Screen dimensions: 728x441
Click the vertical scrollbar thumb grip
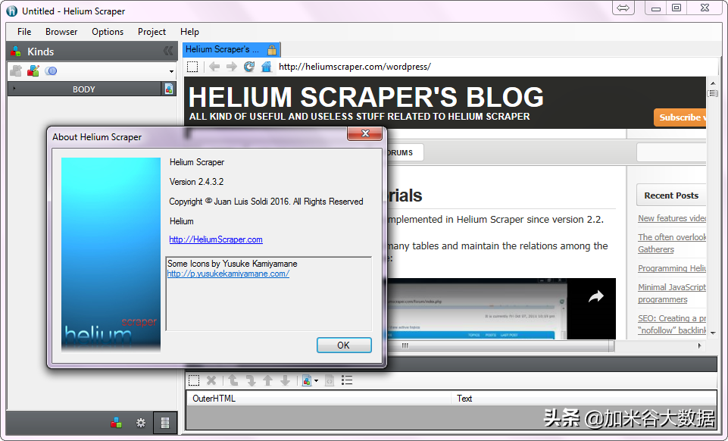[x=713, y=93]
